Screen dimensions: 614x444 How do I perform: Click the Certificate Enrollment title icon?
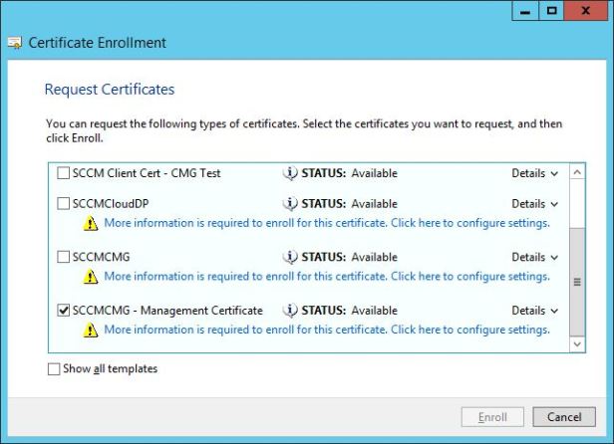(x=15, y=43)
